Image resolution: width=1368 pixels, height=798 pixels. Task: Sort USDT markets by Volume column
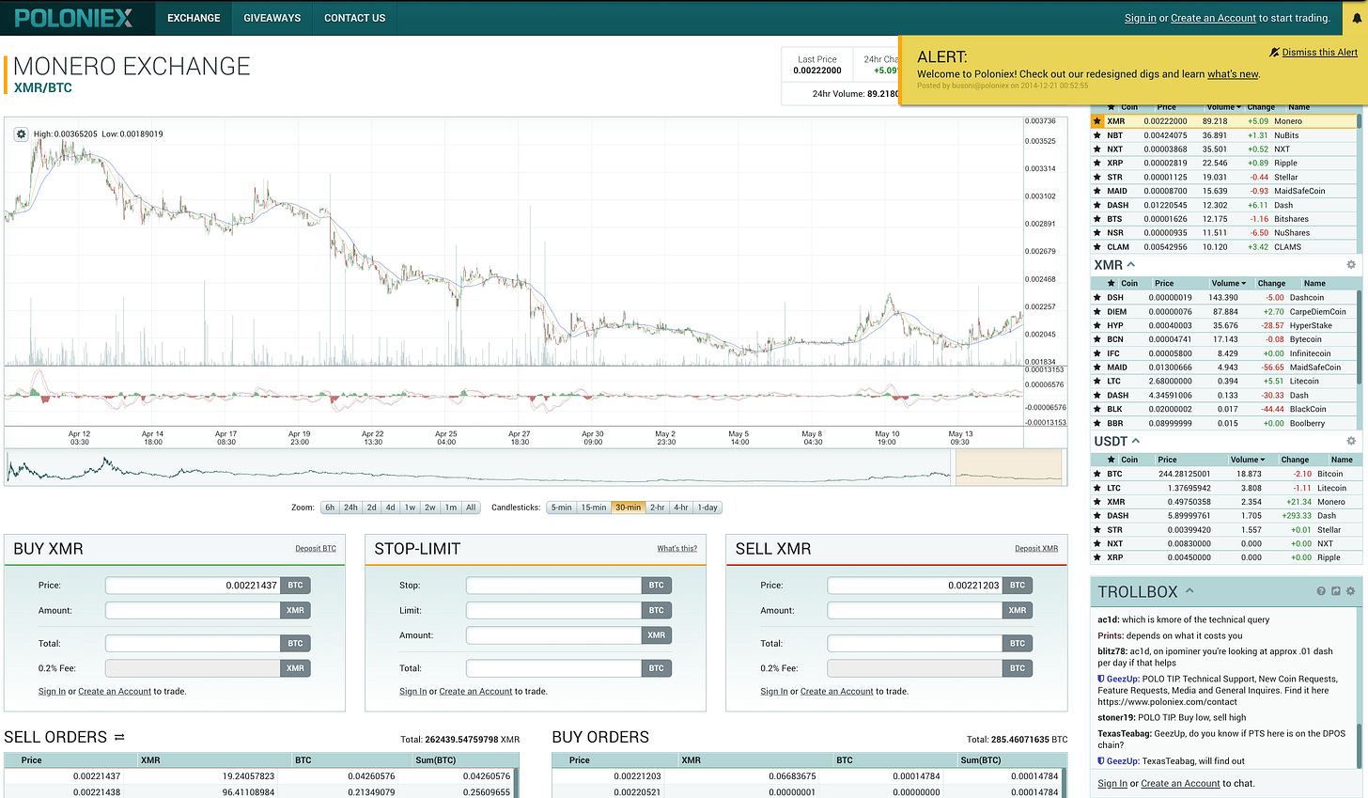point(1247,460)
